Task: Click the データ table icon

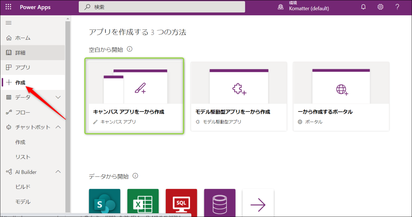Action: point(9,97)
